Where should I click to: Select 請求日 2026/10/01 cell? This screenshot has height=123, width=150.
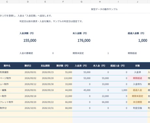(x=28, y=108)
